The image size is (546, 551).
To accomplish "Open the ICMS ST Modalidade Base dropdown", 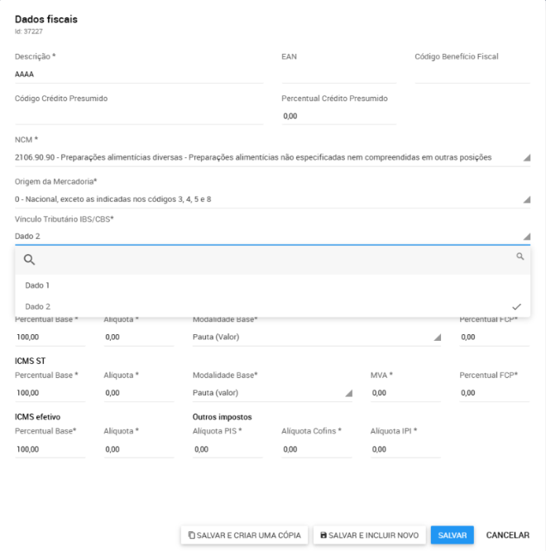I will [x=348, y=393].
